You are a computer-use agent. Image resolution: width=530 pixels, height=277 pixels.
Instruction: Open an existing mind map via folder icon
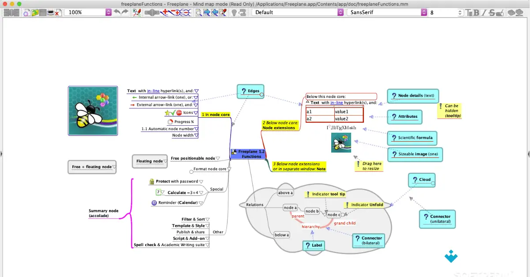point(35,12)
